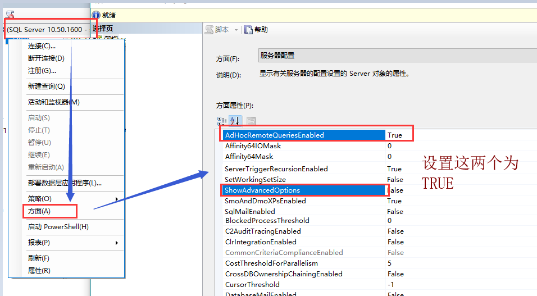This screenshot has height=296, width=537.
Task: Open the 脚本 dropdown arrow
Action: (x=236, y=30)
